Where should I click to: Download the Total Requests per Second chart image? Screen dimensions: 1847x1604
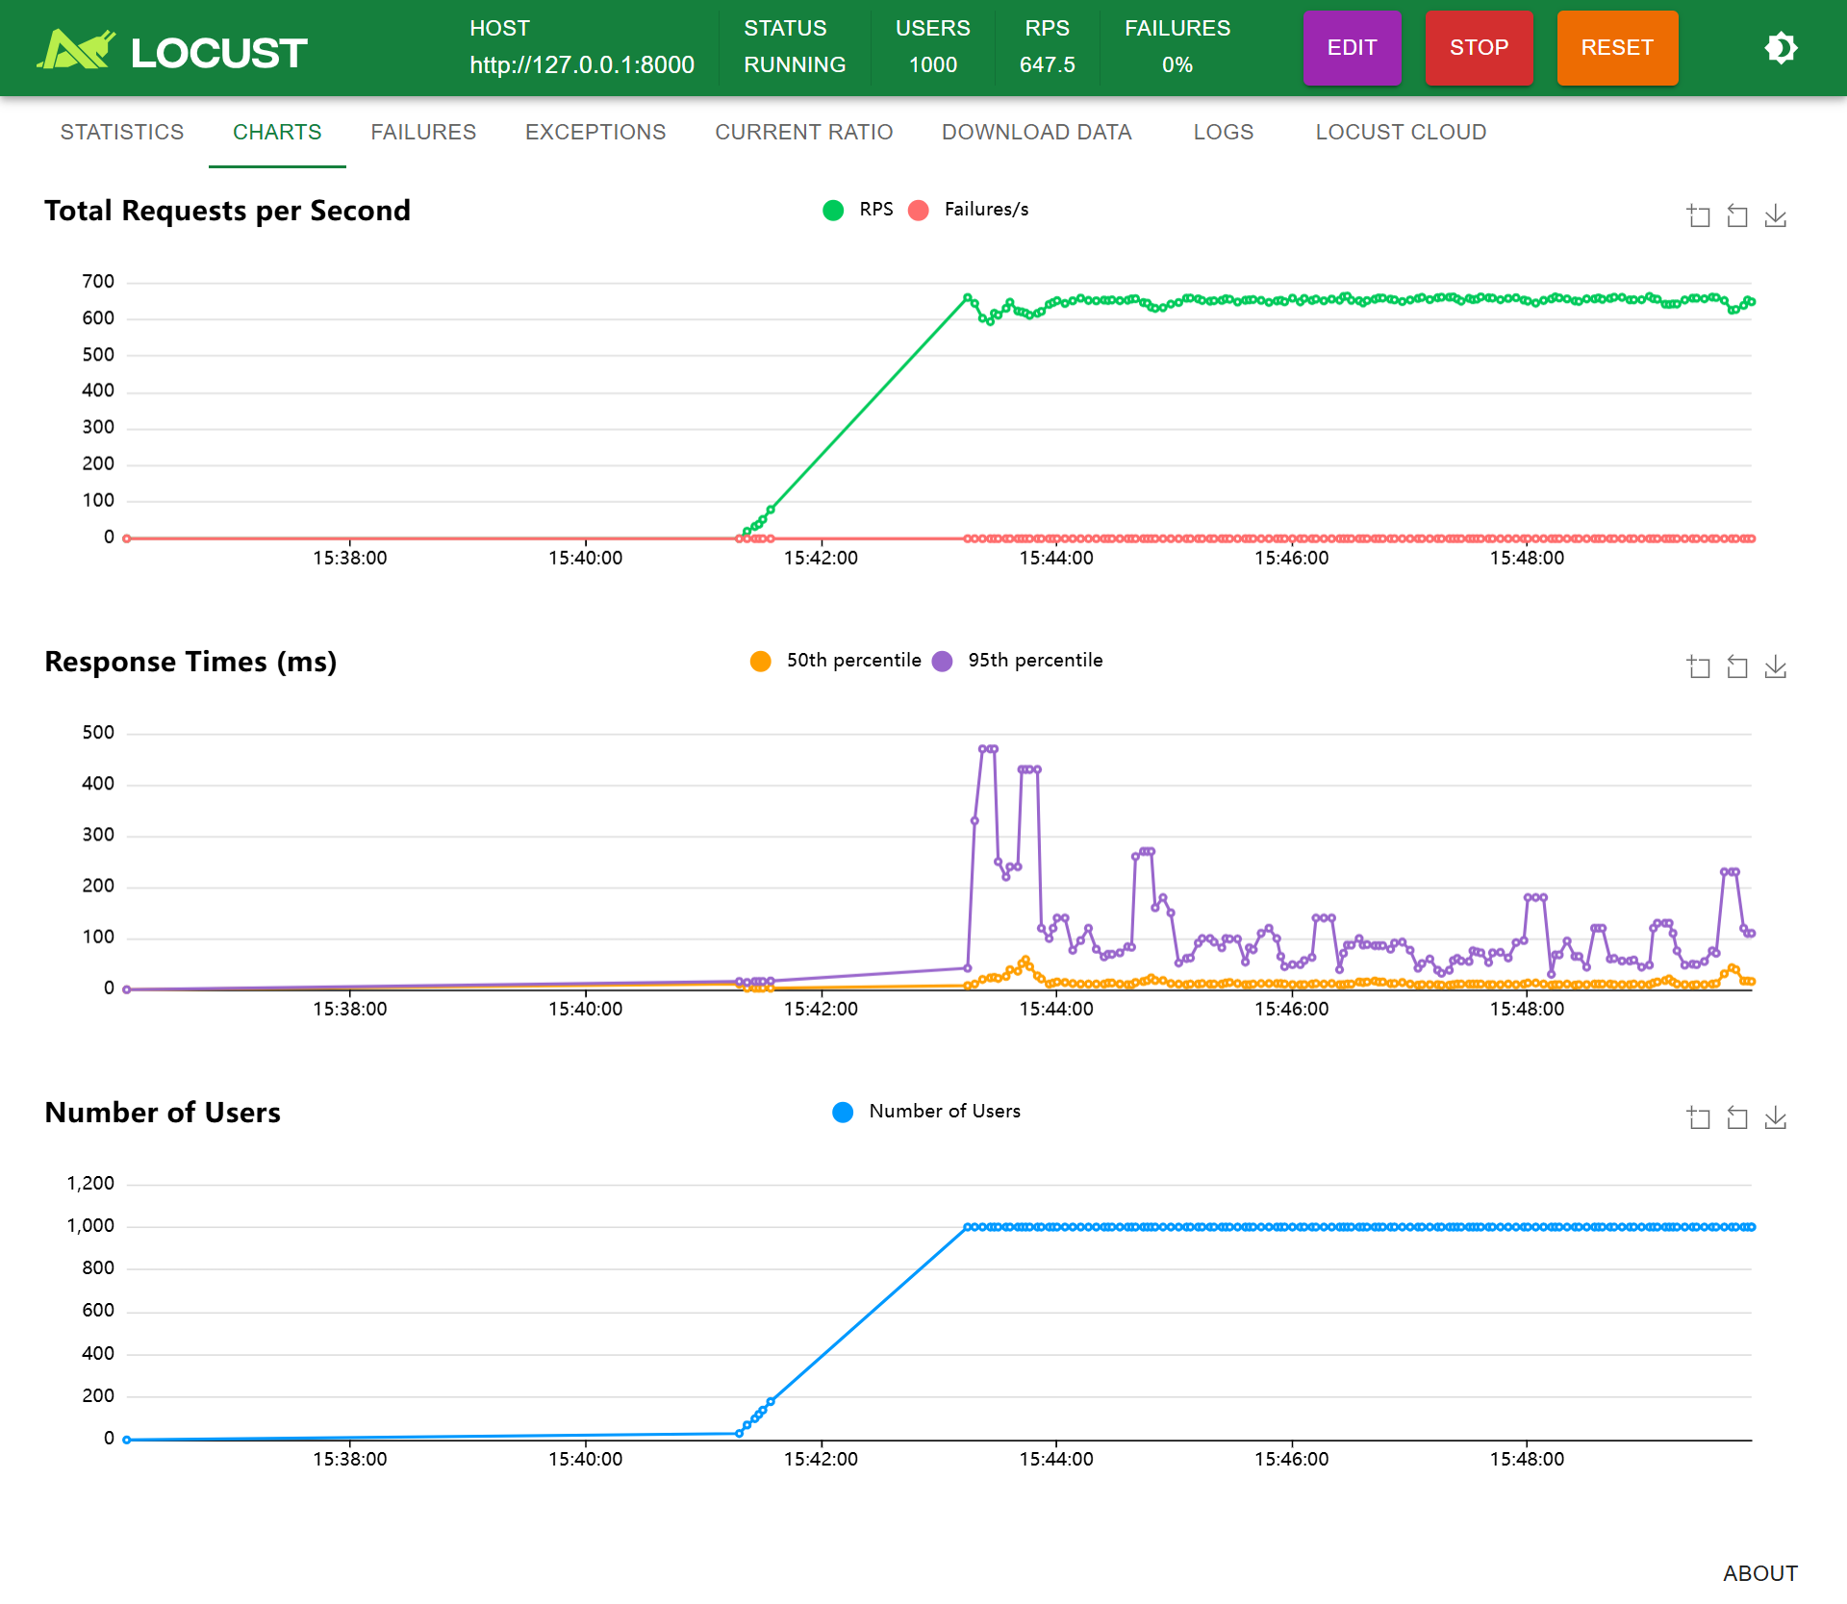coord(1775,216)
